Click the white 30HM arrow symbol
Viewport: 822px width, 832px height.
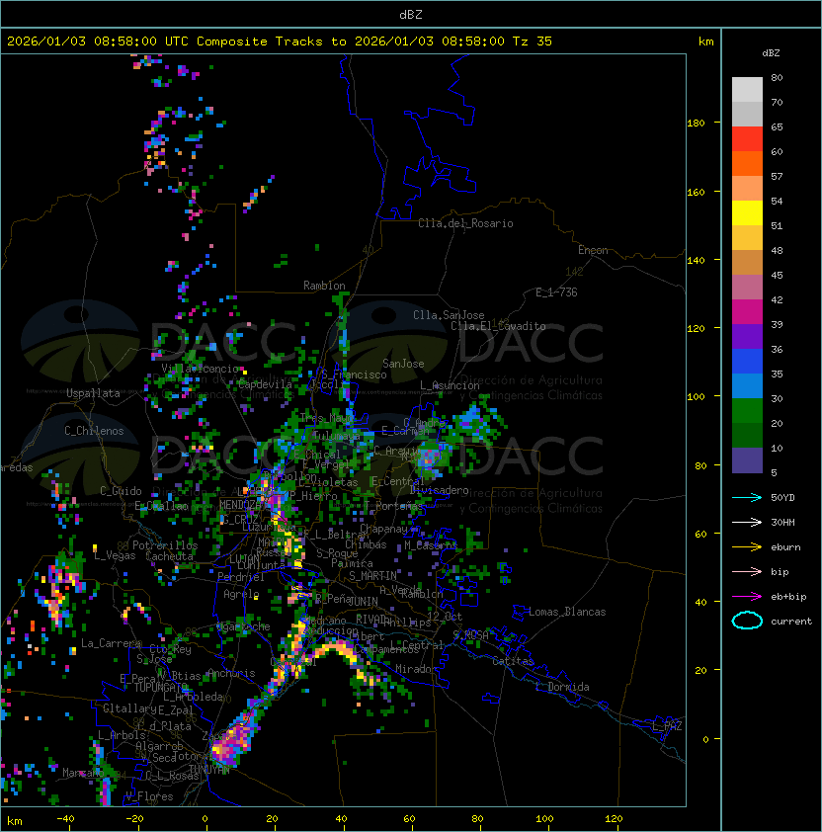(747, 522)
